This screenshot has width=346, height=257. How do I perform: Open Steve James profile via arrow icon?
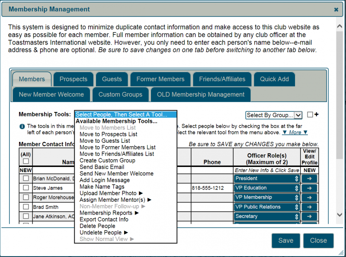[309, 188]
